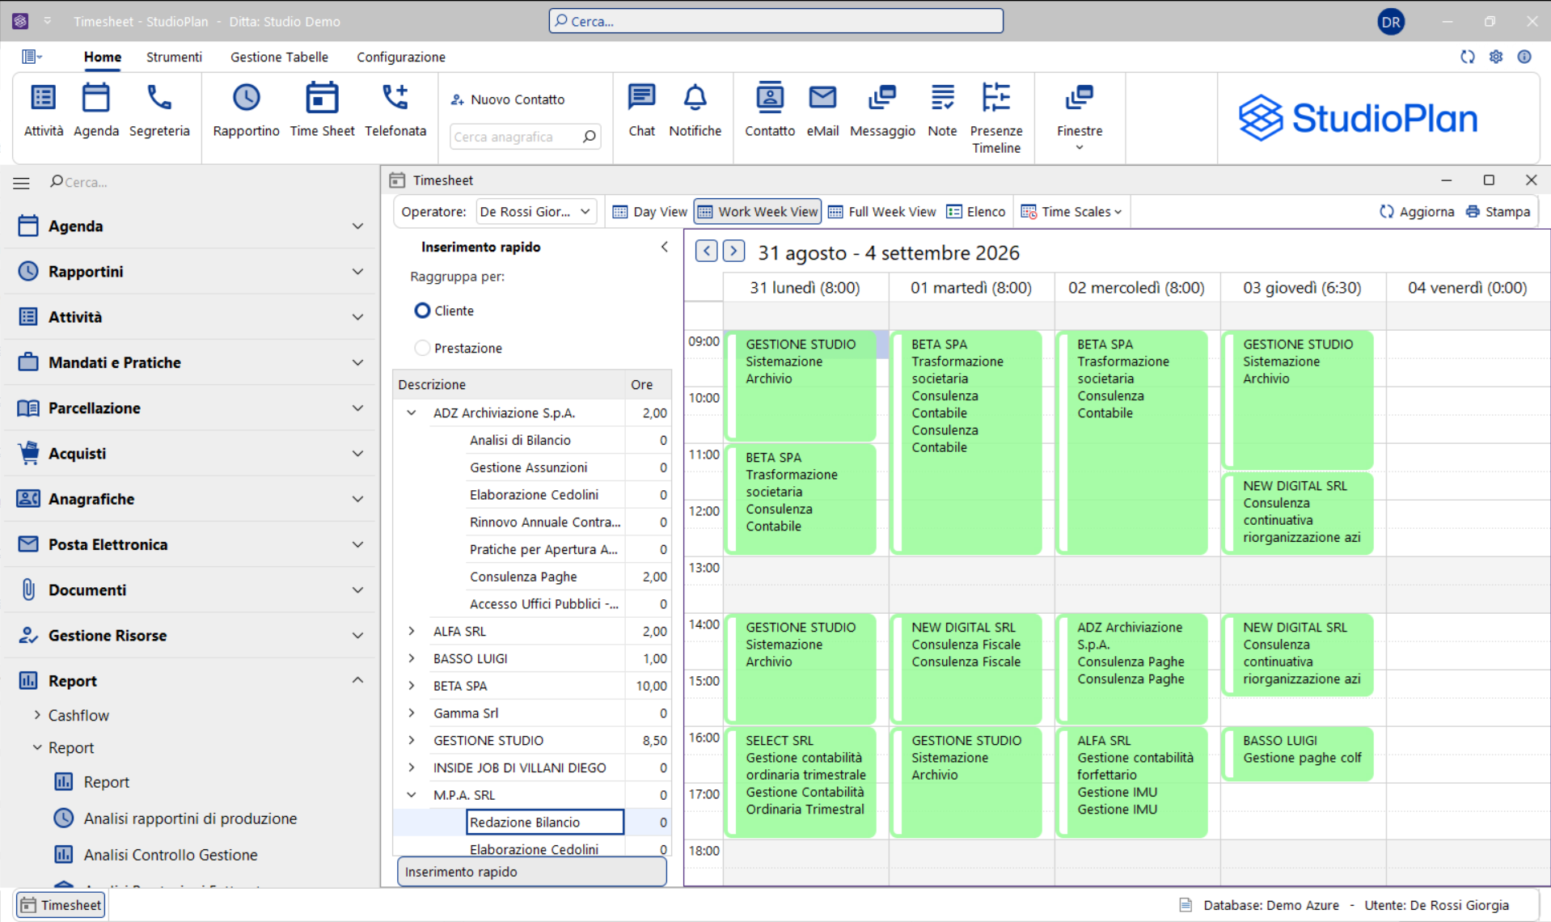This screenshot has height=922, width=1551.
Task: Start a Telefonata from the ribbon
Action: coord(395,110)
